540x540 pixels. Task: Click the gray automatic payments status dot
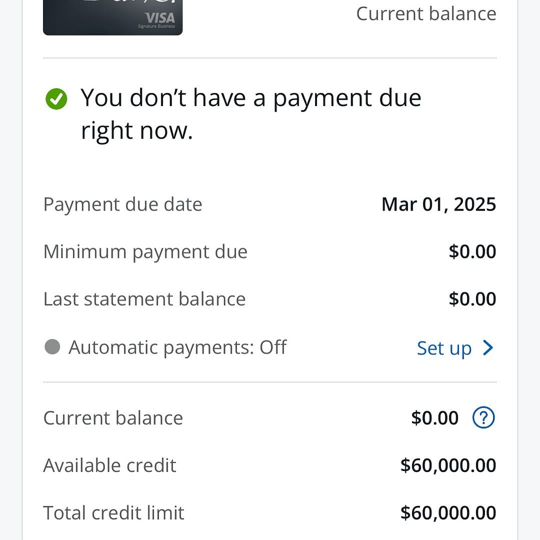click(52, 346)
